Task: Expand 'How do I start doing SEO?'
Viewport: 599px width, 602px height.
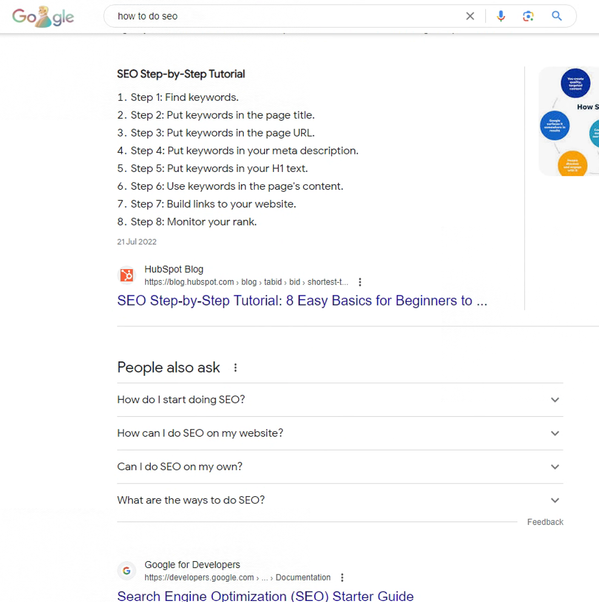Action: pyautogui.click(x=340, y=400)
